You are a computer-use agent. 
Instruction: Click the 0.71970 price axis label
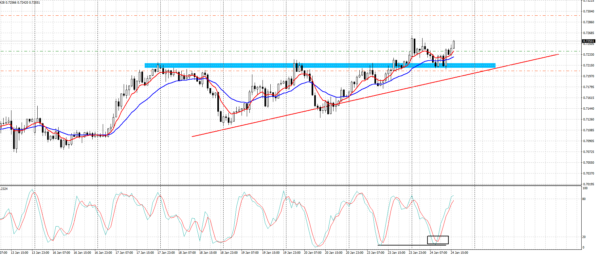[x=589, y=76]
